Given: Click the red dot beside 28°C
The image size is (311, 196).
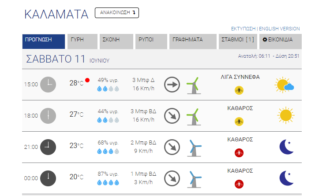Looking at the screenshot, I should [87, 80].
